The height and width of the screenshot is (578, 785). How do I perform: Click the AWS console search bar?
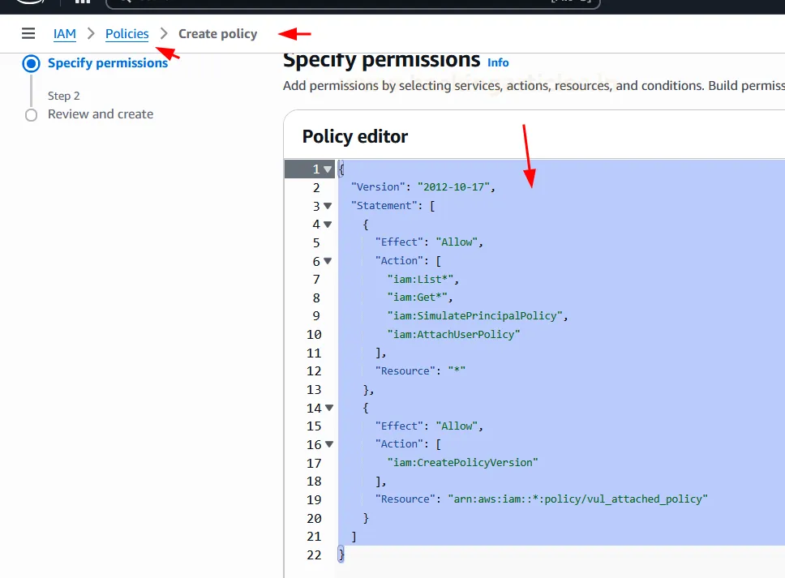(353, 2)
